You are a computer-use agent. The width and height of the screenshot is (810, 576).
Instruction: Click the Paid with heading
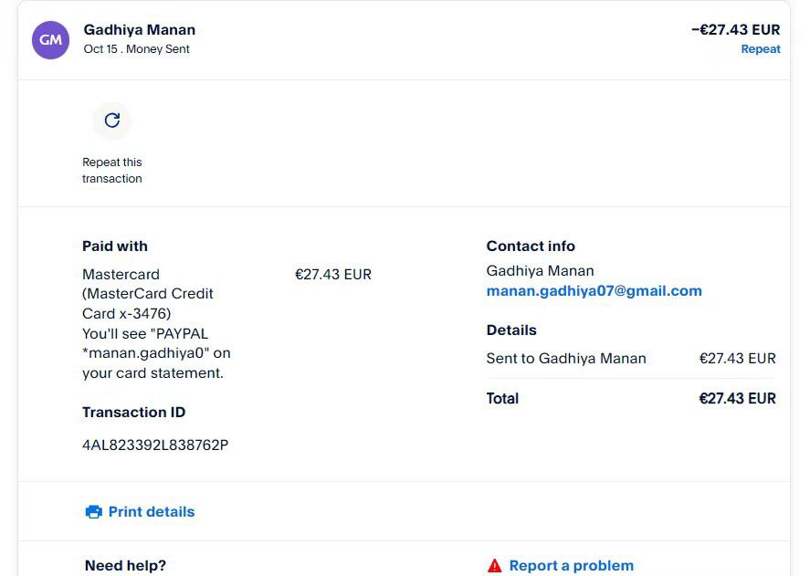pyautogui.click(x=115, y=246)
